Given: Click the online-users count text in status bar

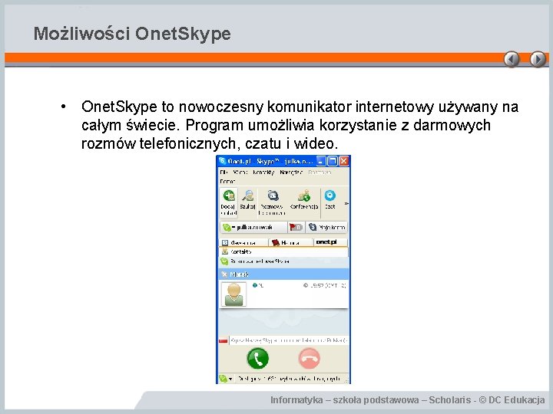Looking at the screenshot, I should click(289, 379).
